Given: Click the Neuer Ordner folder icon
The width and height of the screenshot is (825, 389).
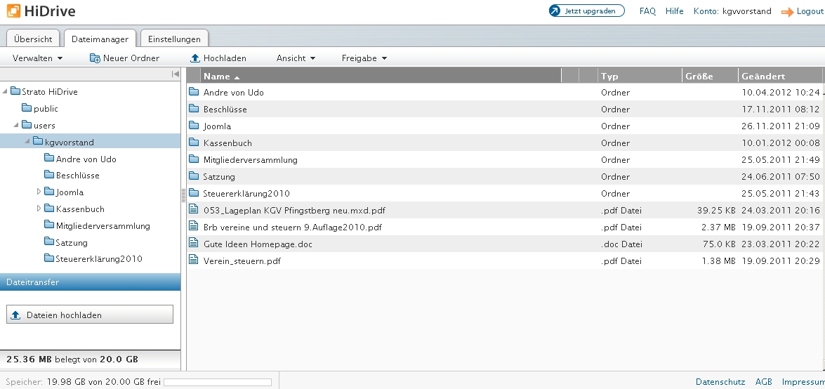Looking at the screenshot, I should 95,58.
